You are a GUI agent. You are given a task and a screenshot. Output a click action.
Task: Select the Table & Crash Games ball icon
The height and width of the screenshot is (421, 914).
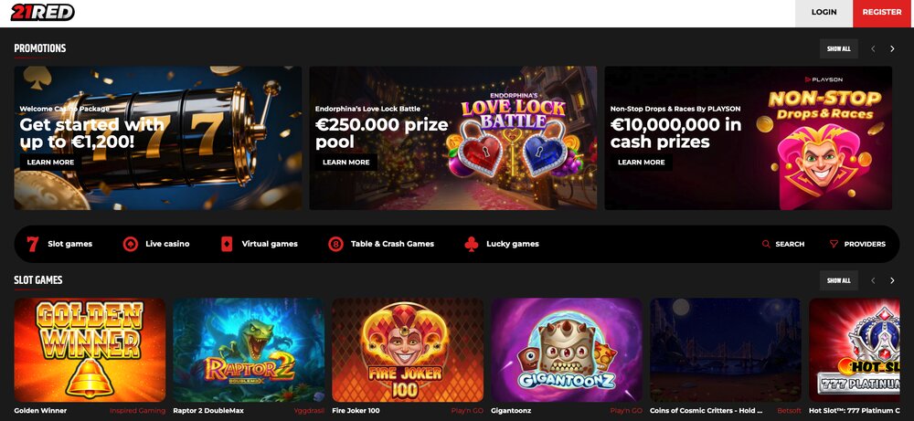click(335, 244)
